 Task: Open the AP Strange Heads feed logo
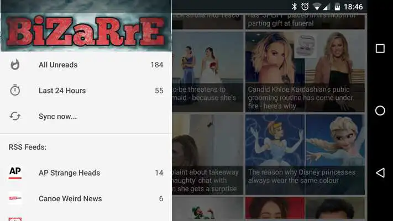tap(15, 172)
